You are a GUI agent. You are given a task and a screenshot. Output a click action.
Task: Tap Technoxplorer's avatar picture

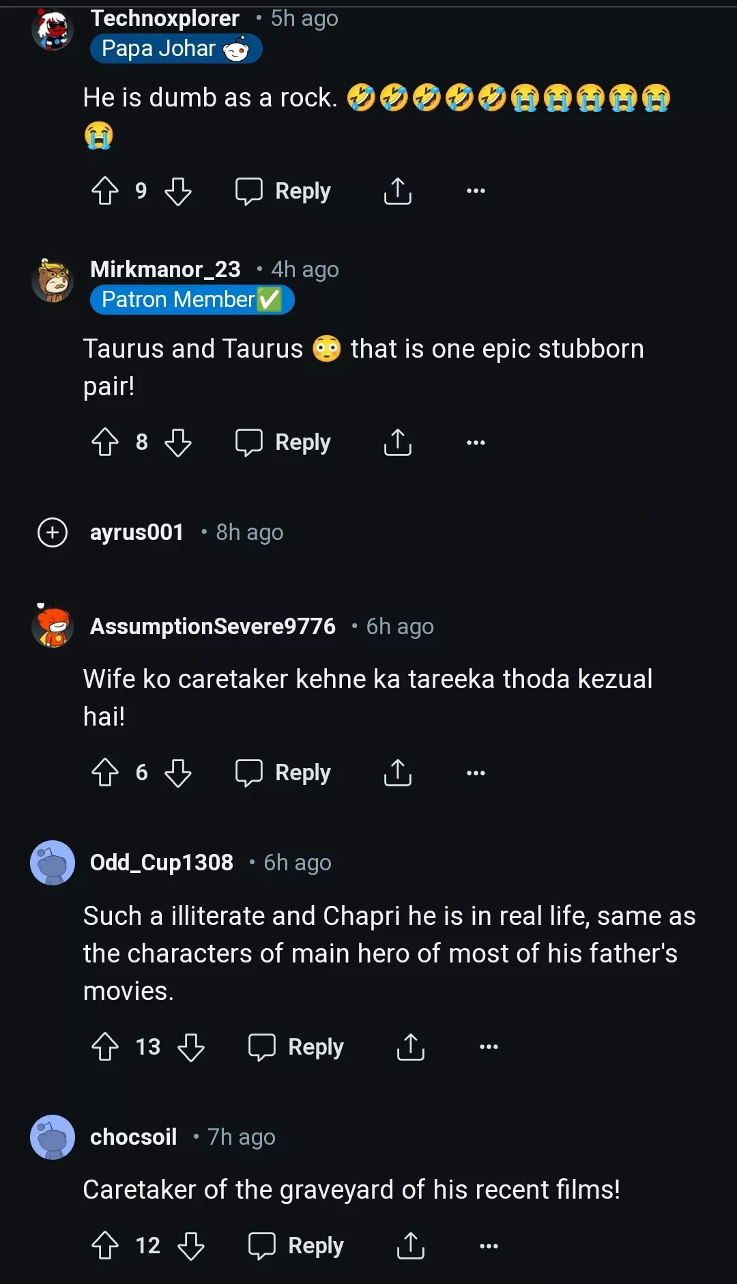tap(53, 29)
